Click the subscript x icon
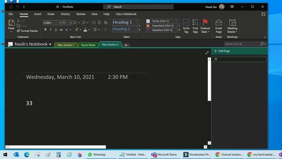 click(x=67, y=30)
